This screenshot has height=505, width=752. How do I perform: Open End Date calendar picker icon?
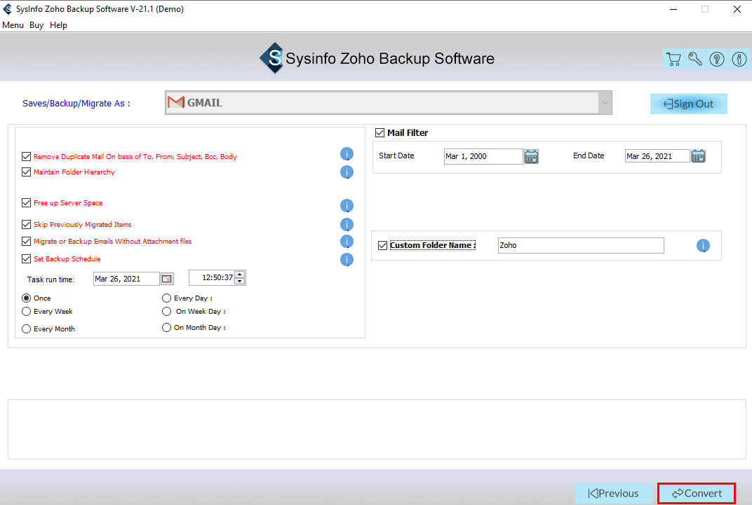tap(698, 156)
